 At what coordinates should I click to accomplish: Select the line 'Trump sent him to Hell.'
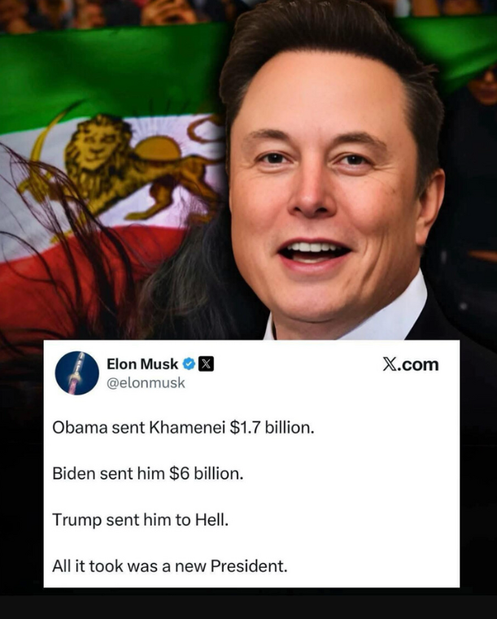pyautogui.click(x=141, y=520)
